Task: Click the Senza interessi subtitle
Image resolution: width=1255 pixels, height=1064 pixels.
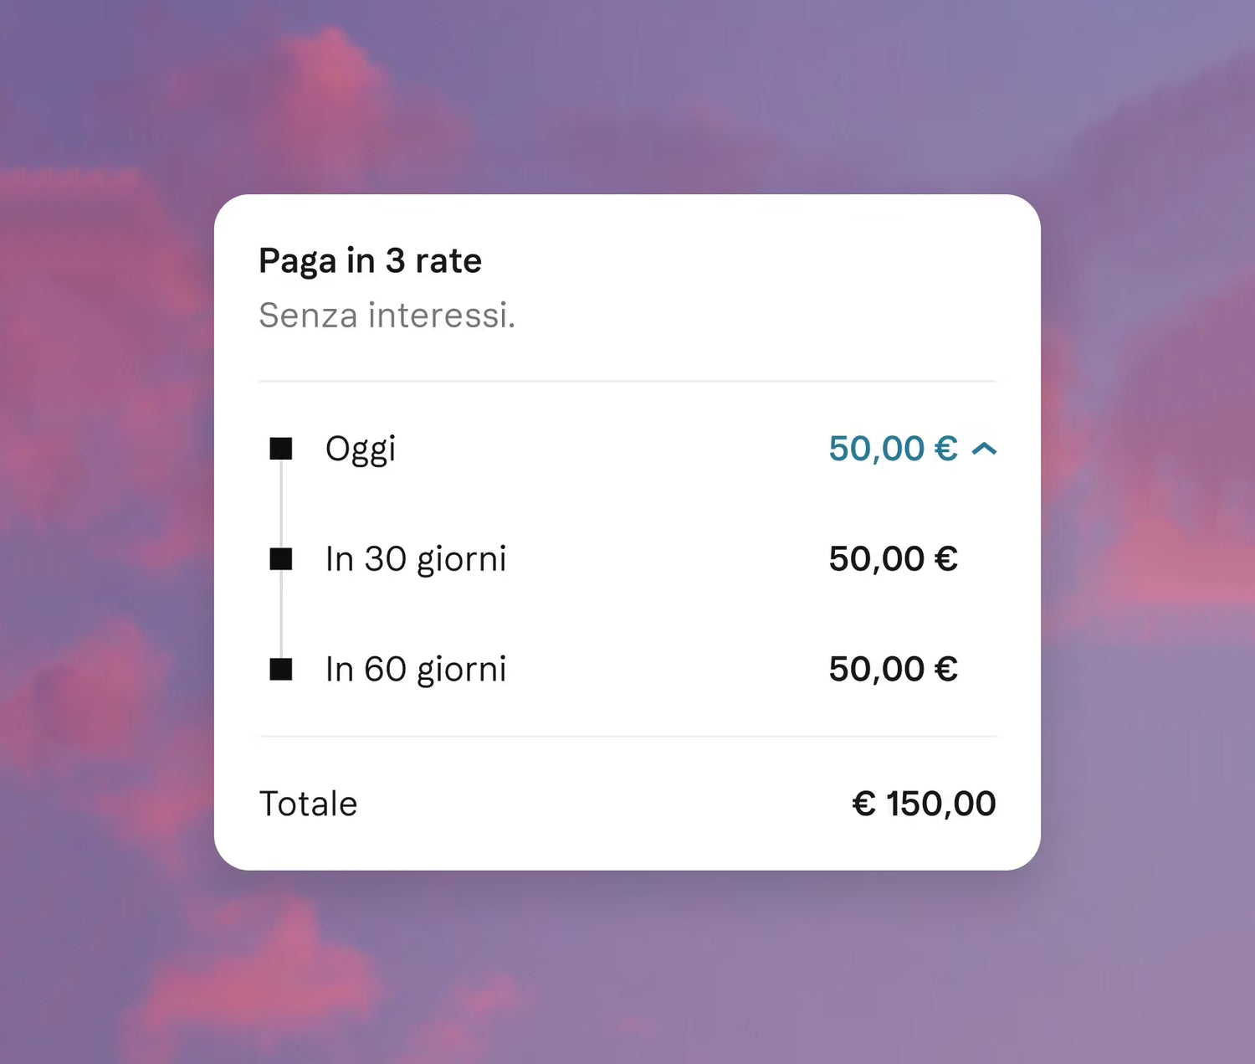Action: 387,316
